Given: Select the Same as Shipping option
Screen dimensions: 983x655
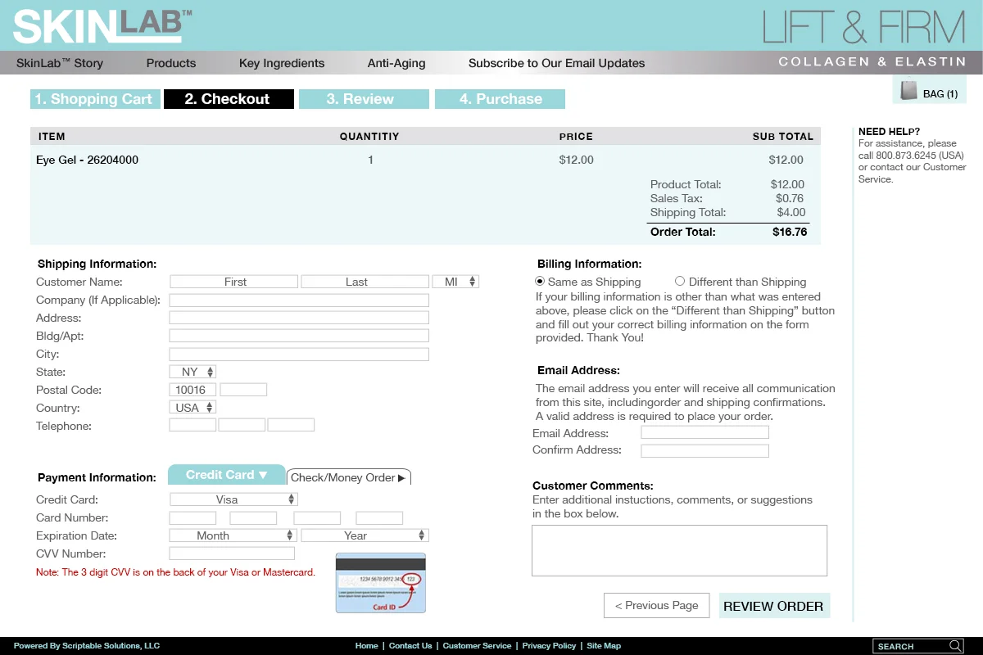Looking at the screenshot, I should tap(539, 281).
